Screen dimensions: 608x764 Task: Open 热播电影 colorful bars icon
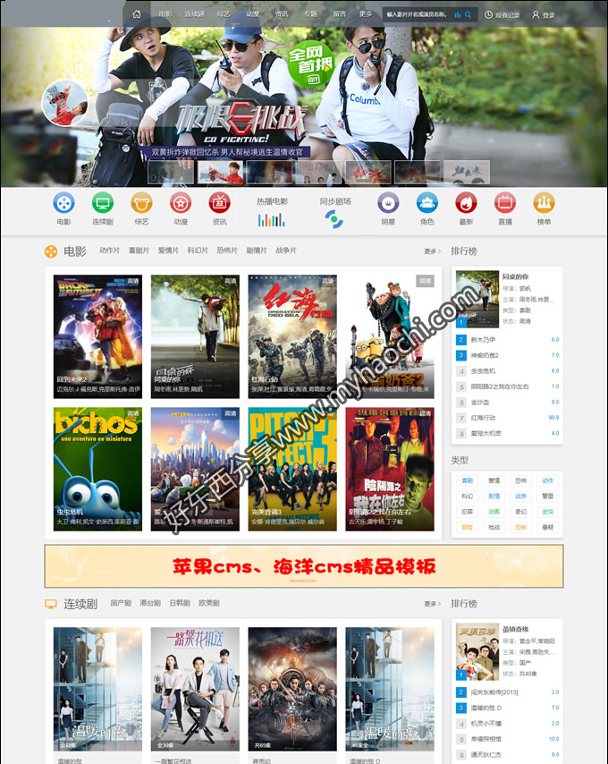(x=272, y=220)
